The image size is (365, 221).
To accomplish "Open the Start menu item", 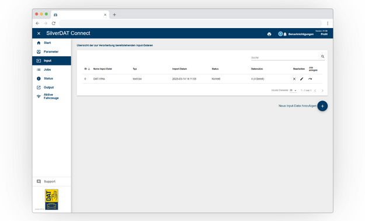I will 51,43.
